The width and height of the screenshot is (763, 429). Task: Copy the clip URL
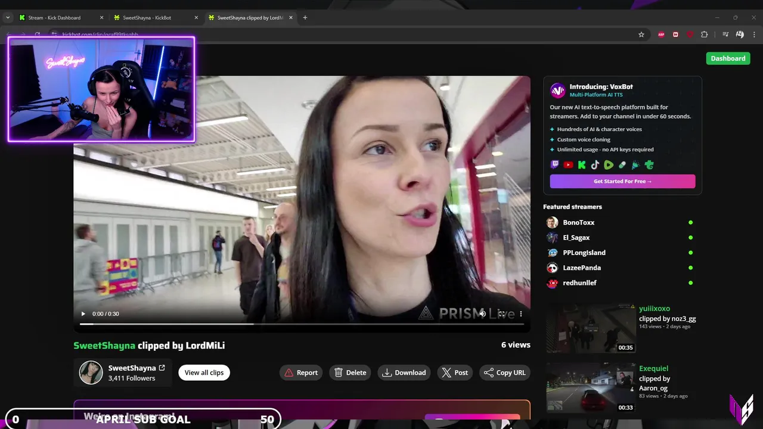(x=504, y=372)
